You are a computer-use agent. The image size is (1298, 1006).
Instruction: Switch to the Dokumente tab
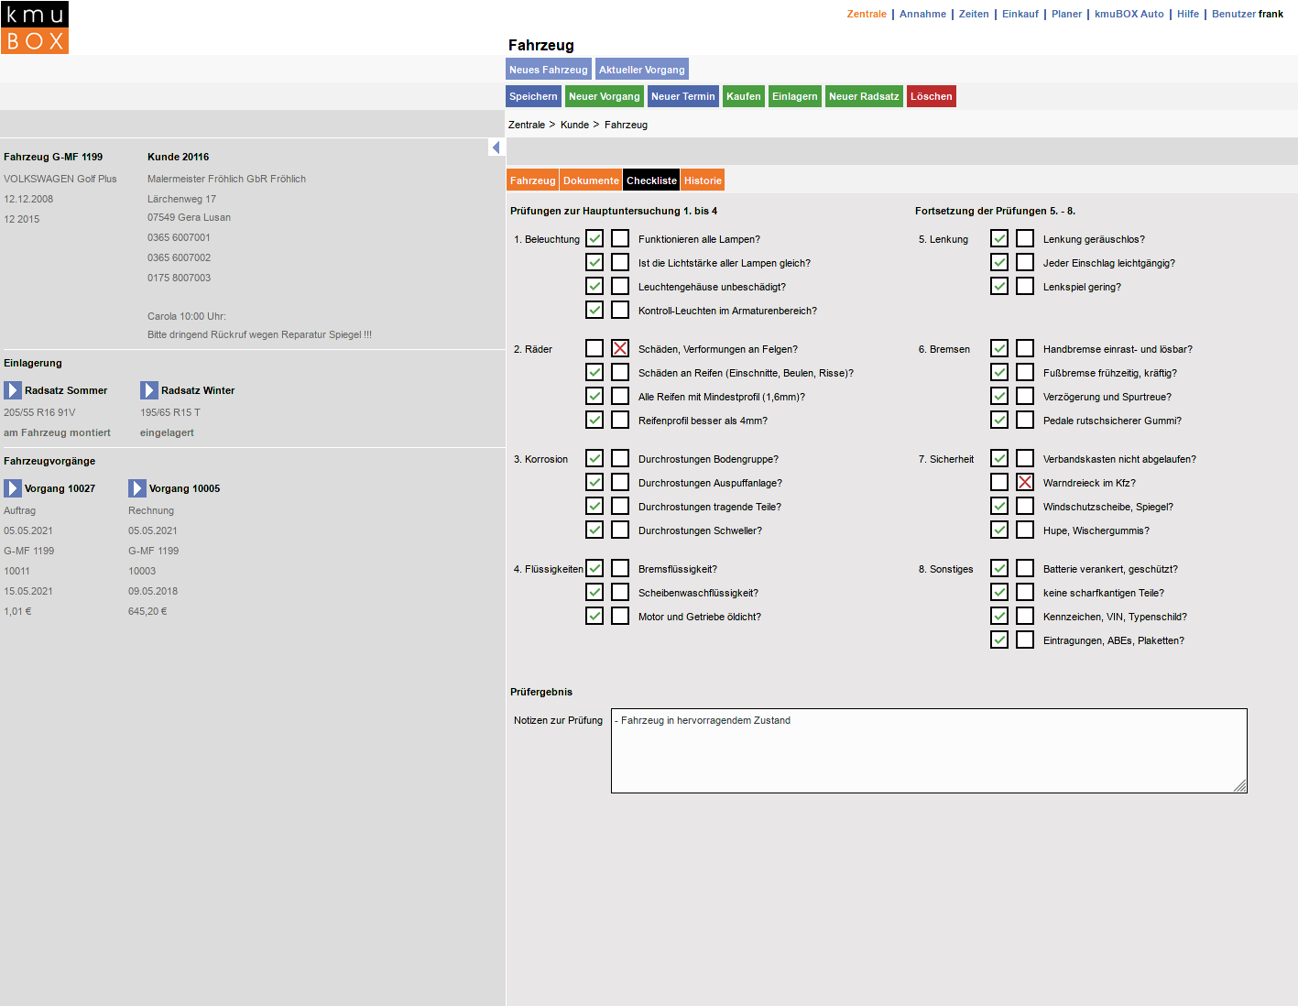pyautogui.click(x=591, y=180)
